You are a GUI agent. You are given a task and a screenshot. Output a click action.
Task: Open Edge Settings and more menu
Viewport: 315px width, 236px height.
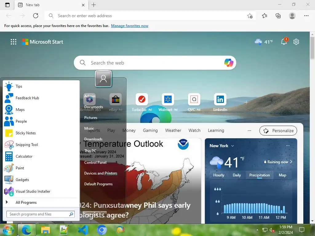(x=306, y=16)
